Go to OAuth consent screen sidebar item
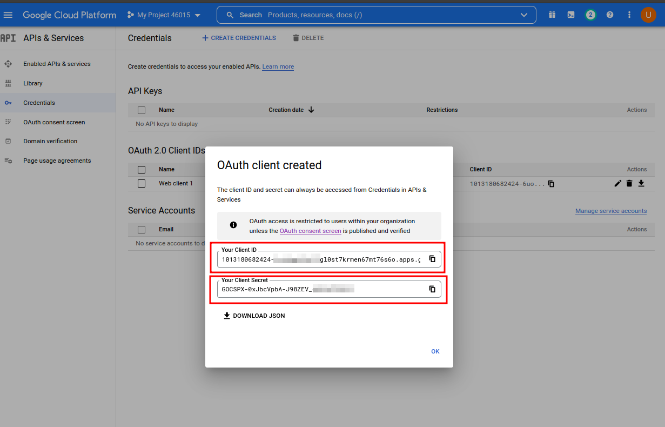Viewport: 665px width, 427px height. tap(54, 122)
